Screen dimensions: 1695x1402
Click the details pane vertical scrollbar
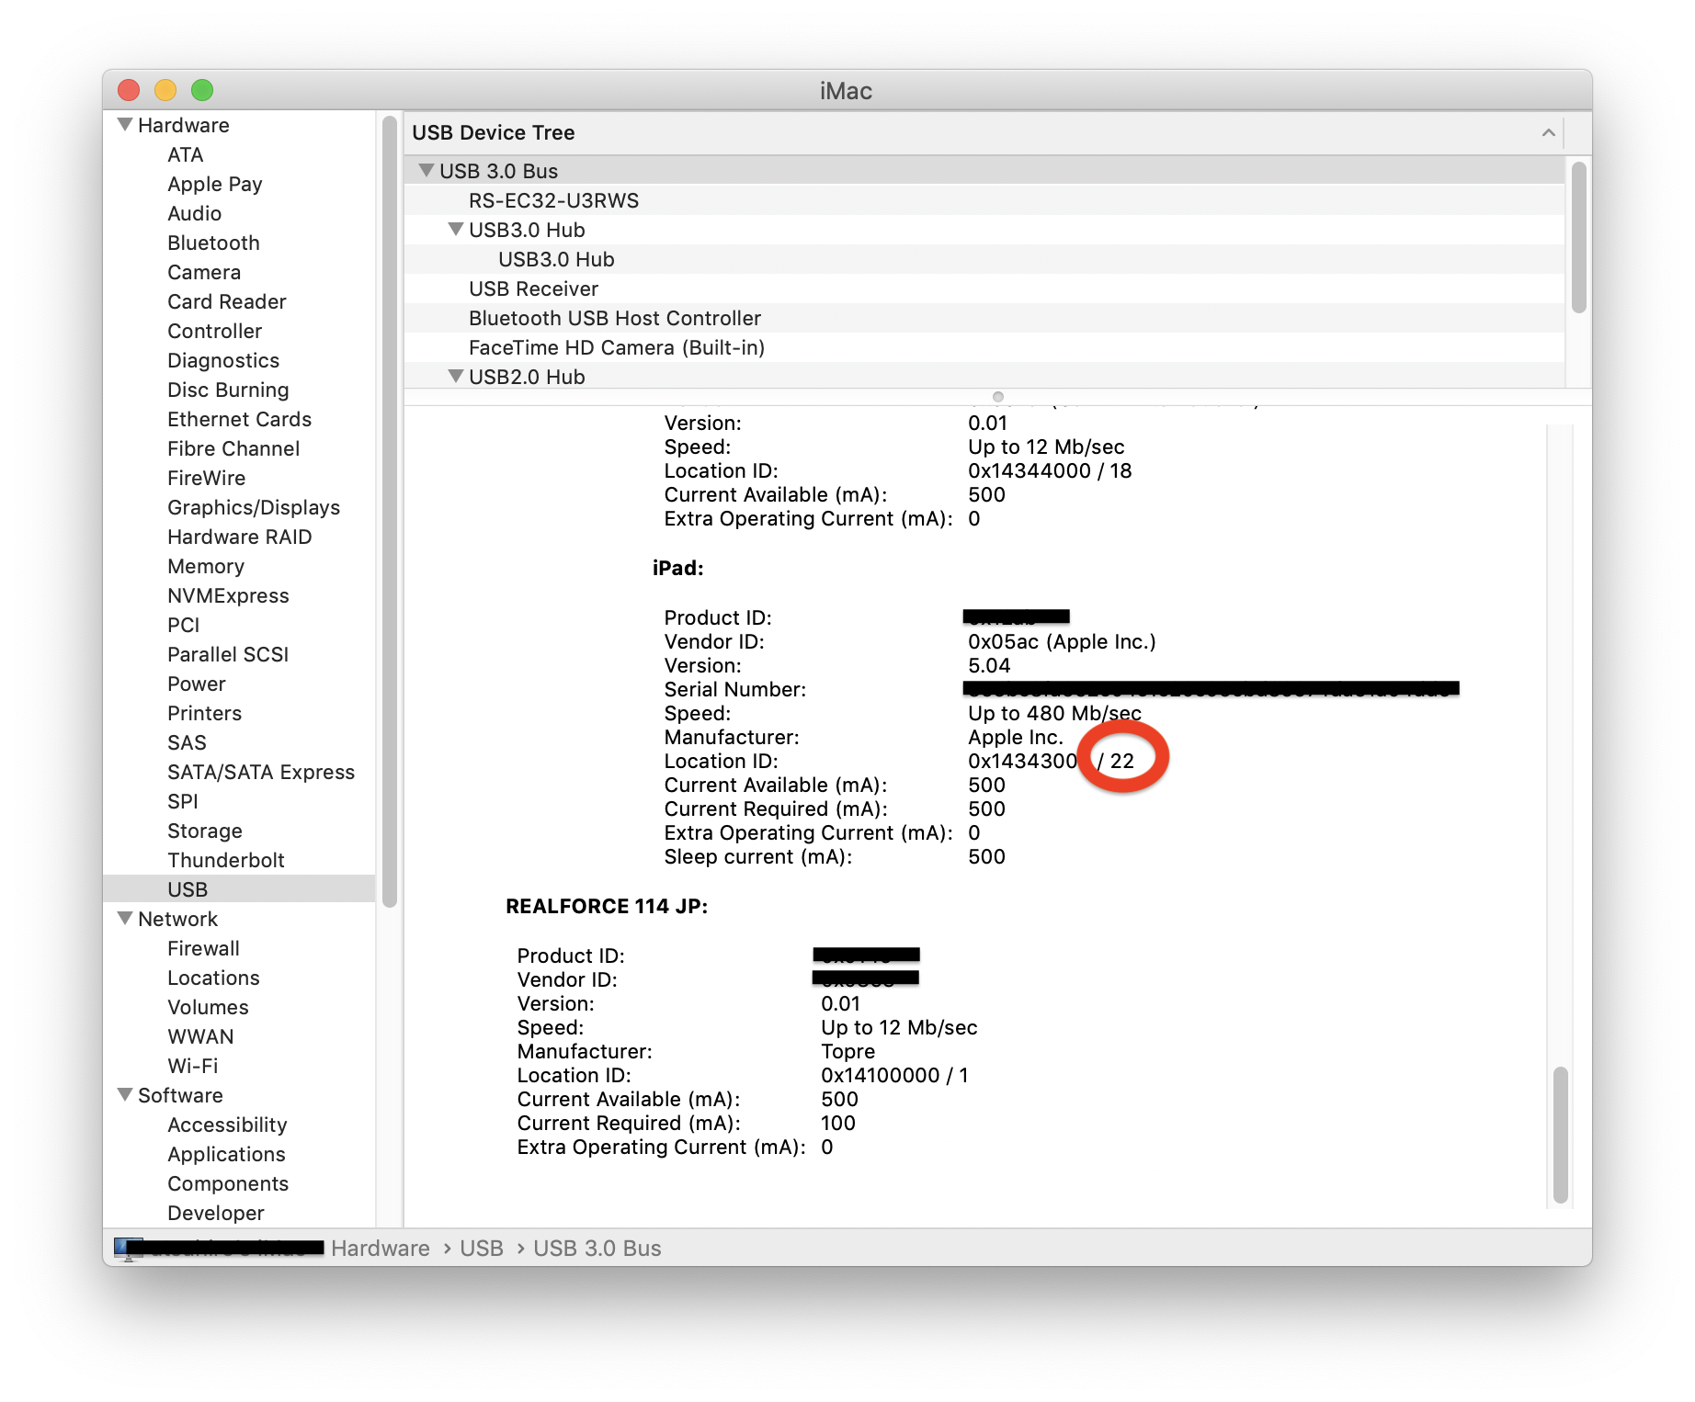[1560, 1135]
